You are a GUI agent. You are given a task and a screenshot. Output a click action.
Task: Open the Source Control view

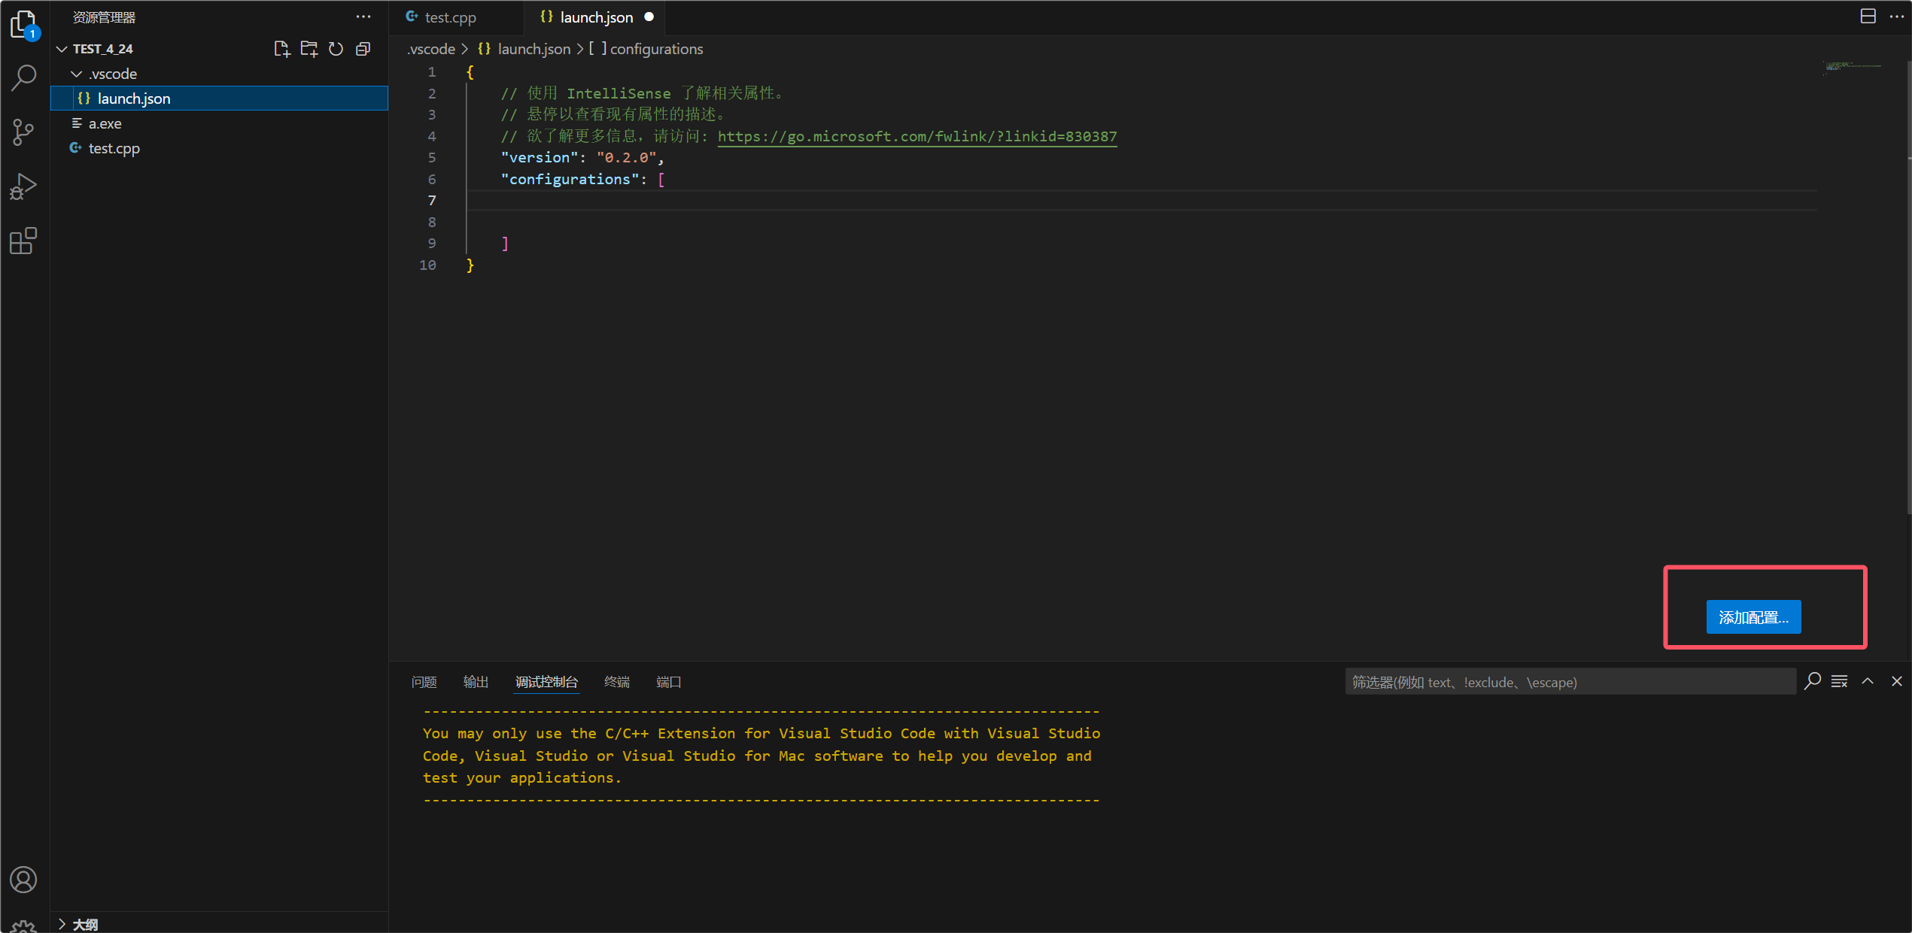pos(23,132)
